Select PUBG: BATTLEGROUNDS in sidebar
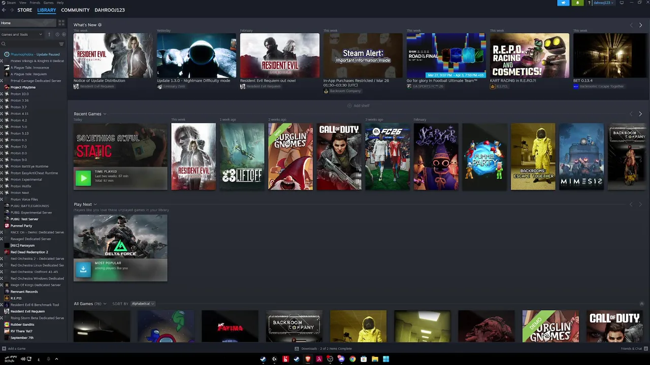 pos(33,206)
